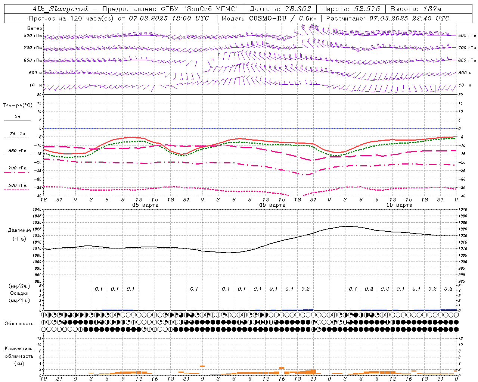Click the Конвективн. label
This screenshot has width=478, height=382.
[19, 349]
